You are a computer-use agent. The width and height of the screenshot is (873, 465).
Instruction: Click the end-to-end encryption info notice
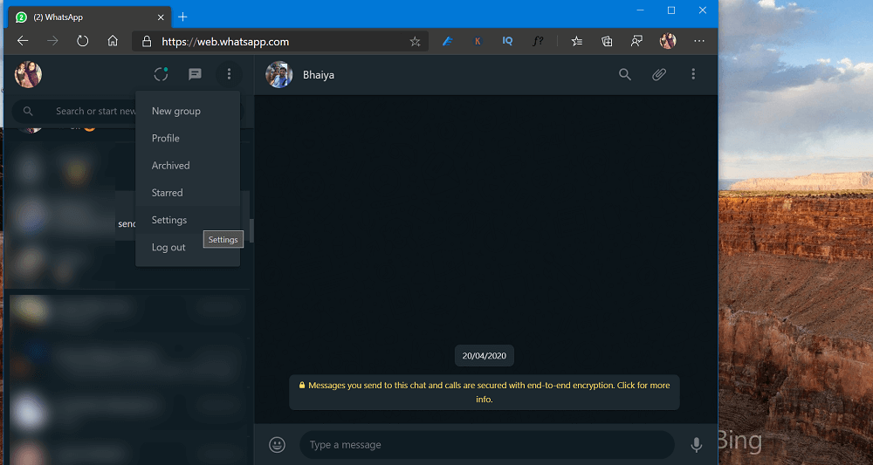tap(485, 392)
